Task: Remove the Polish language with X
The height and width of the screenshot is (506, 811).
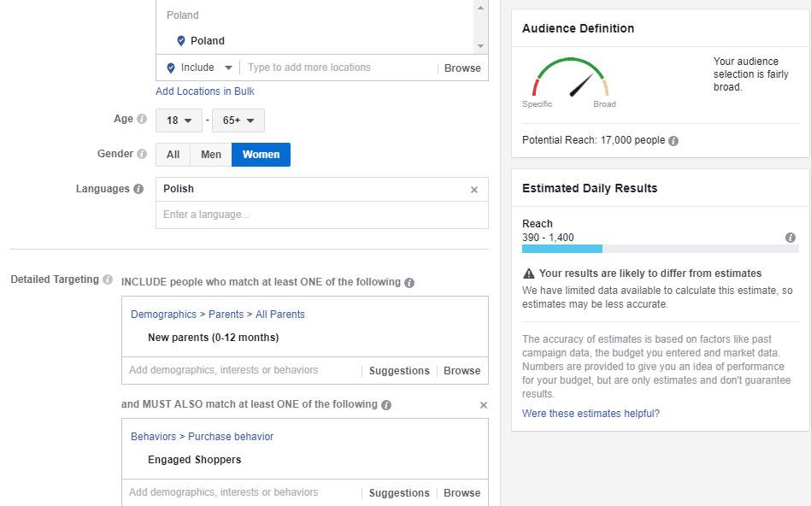Action: coord(474,190)
